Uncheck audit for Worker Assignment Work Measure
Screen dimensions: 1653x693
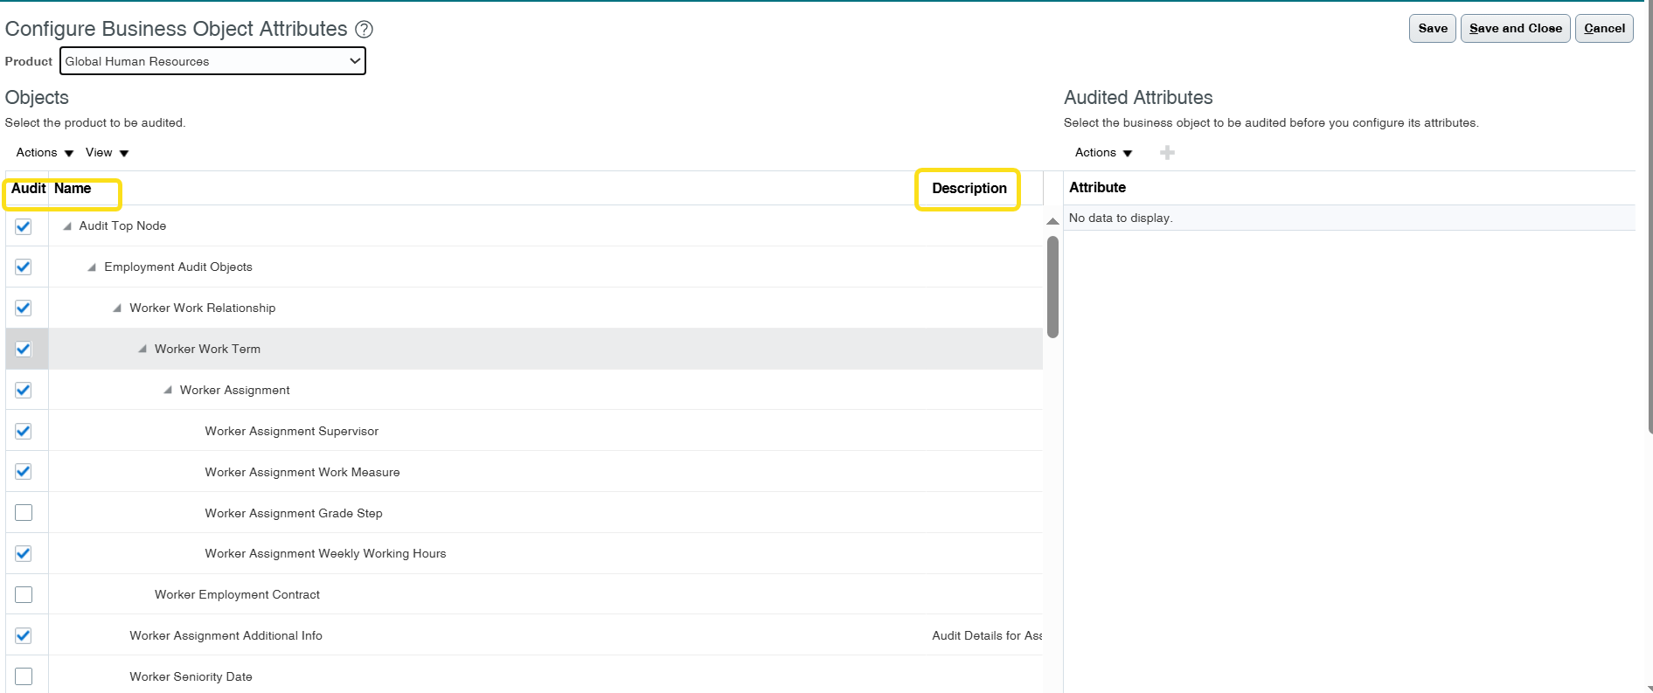(24, 472)
